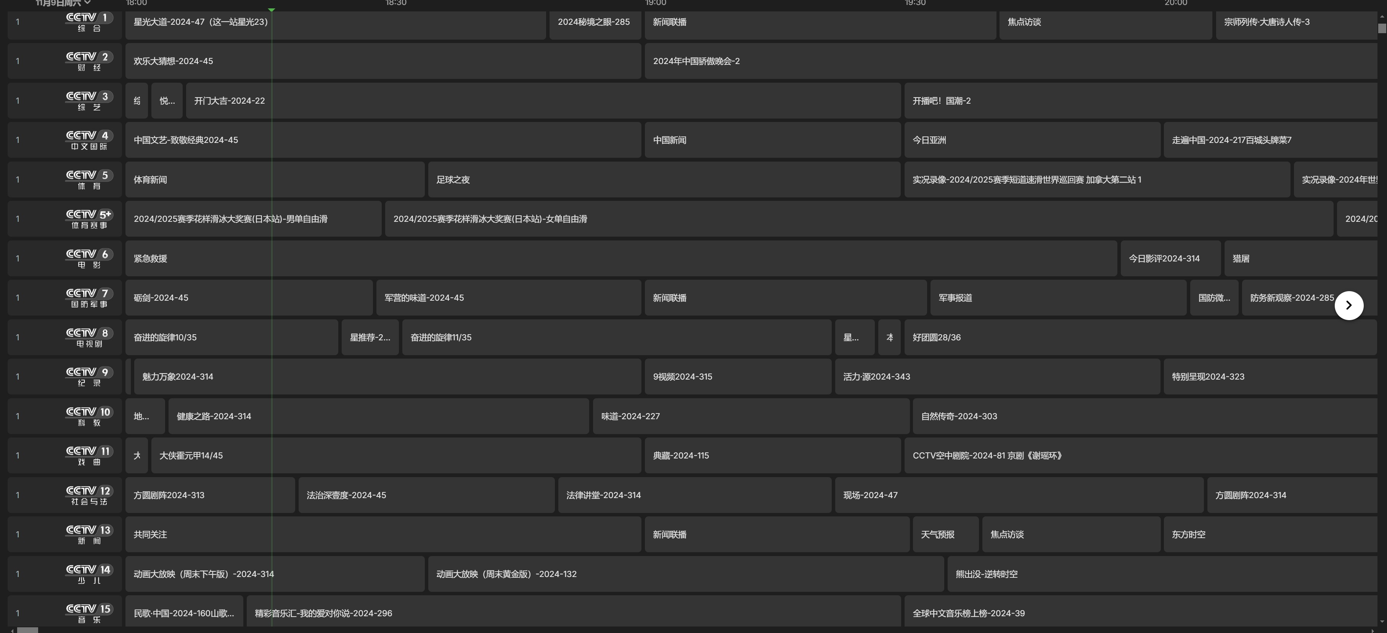Select the CCTV 5+ 体育赛事 channel logo
The height and width of the screenshot is (633, 1387).
89,219
